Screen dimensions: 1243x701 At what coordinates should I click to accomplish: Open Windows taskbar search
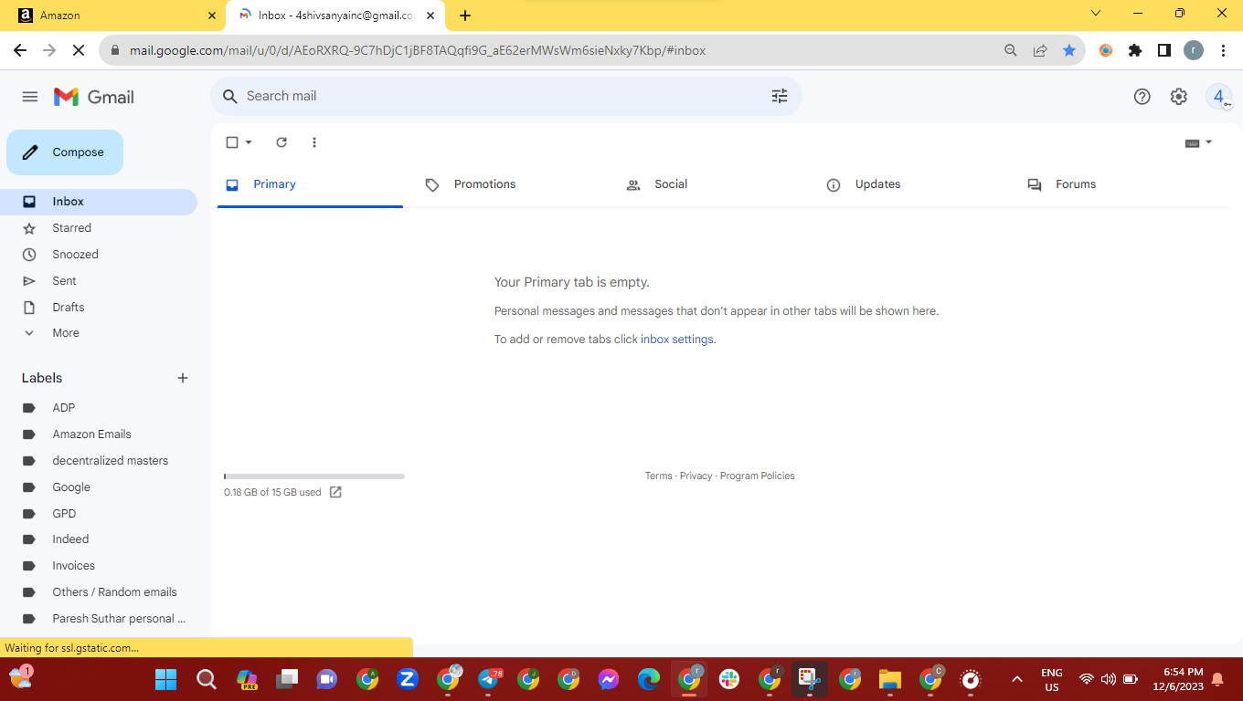point(207,679)
